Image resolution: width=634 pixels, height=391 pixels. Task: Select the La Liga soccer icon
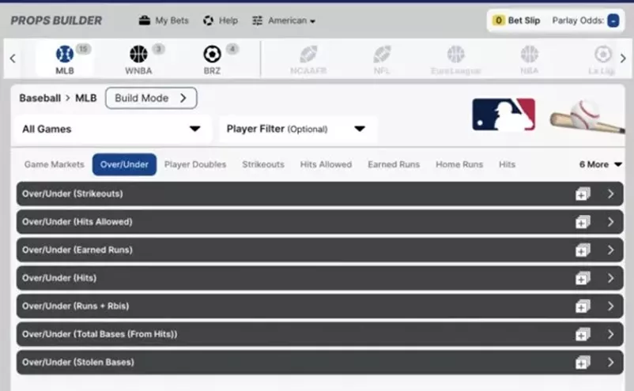pos(603,54)
